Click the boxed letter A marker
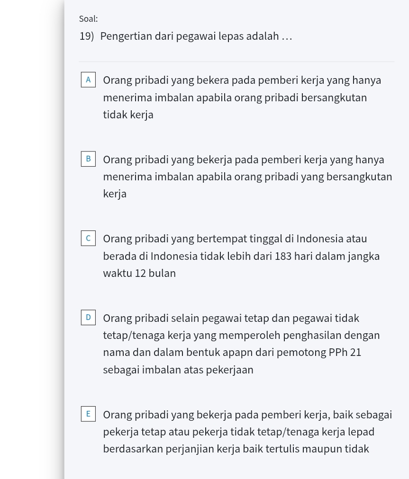 [88, 80]
